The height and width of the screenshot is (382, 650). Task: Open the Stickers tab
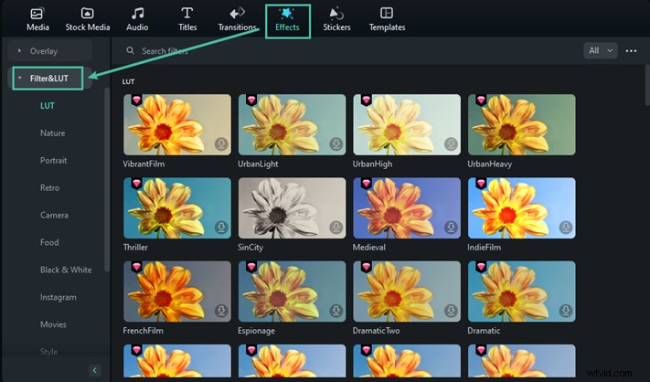(x=336, y=20)
